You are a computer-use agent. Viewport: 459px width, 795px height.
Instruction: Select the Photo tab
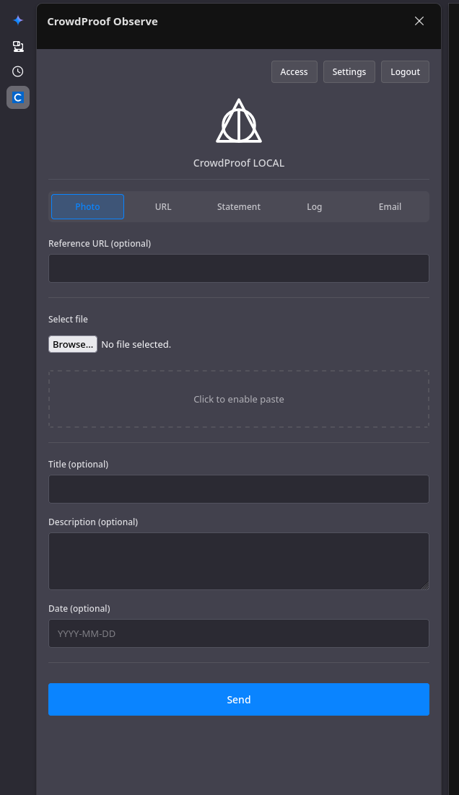click(x=87, y=206)
